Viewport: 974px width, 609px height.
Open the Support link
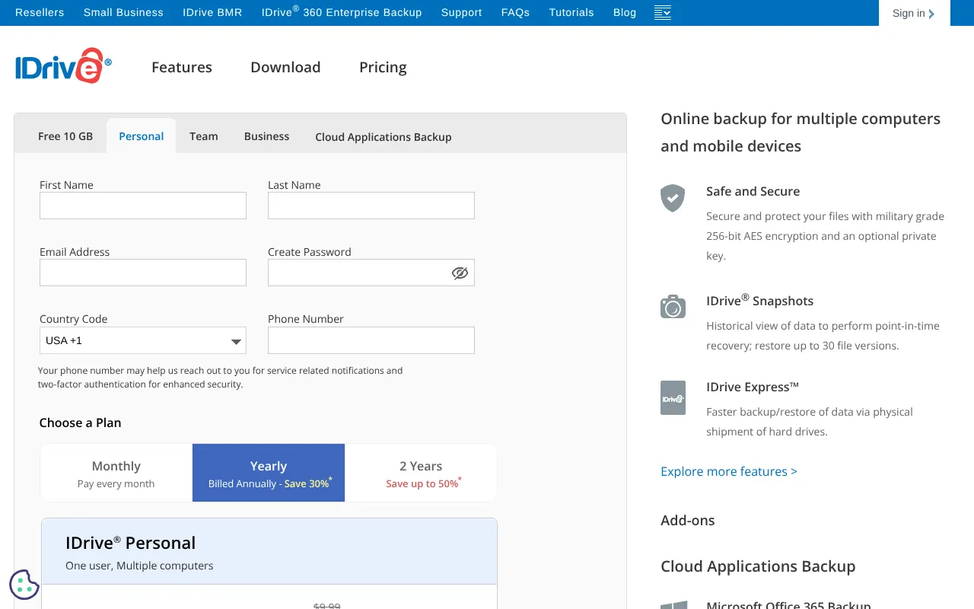462,12
